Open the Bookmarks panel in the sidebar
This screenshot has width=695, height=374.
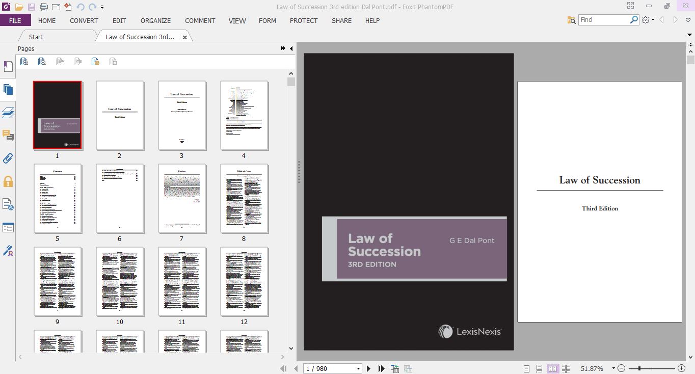click(x=8, y=67)
